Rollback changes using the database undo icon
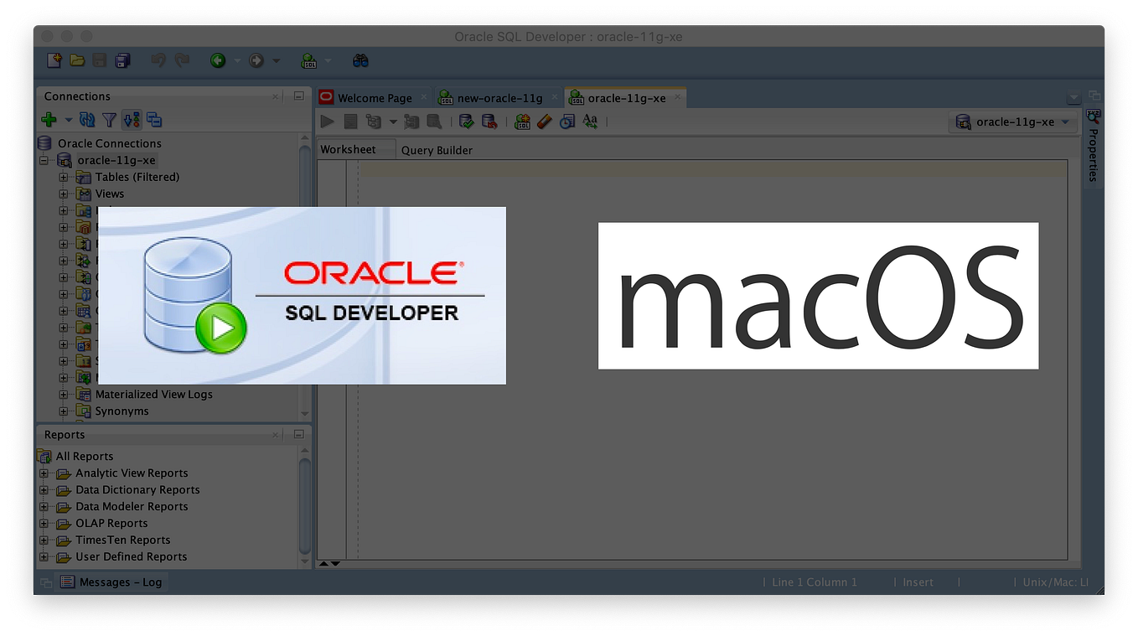This screenshot has width=1138, height=636. (489, 122)
